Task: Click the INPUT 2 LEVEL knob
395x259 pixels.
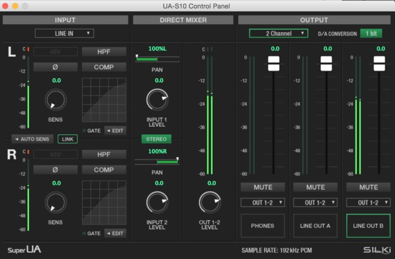Action: [x=158, y=202]
